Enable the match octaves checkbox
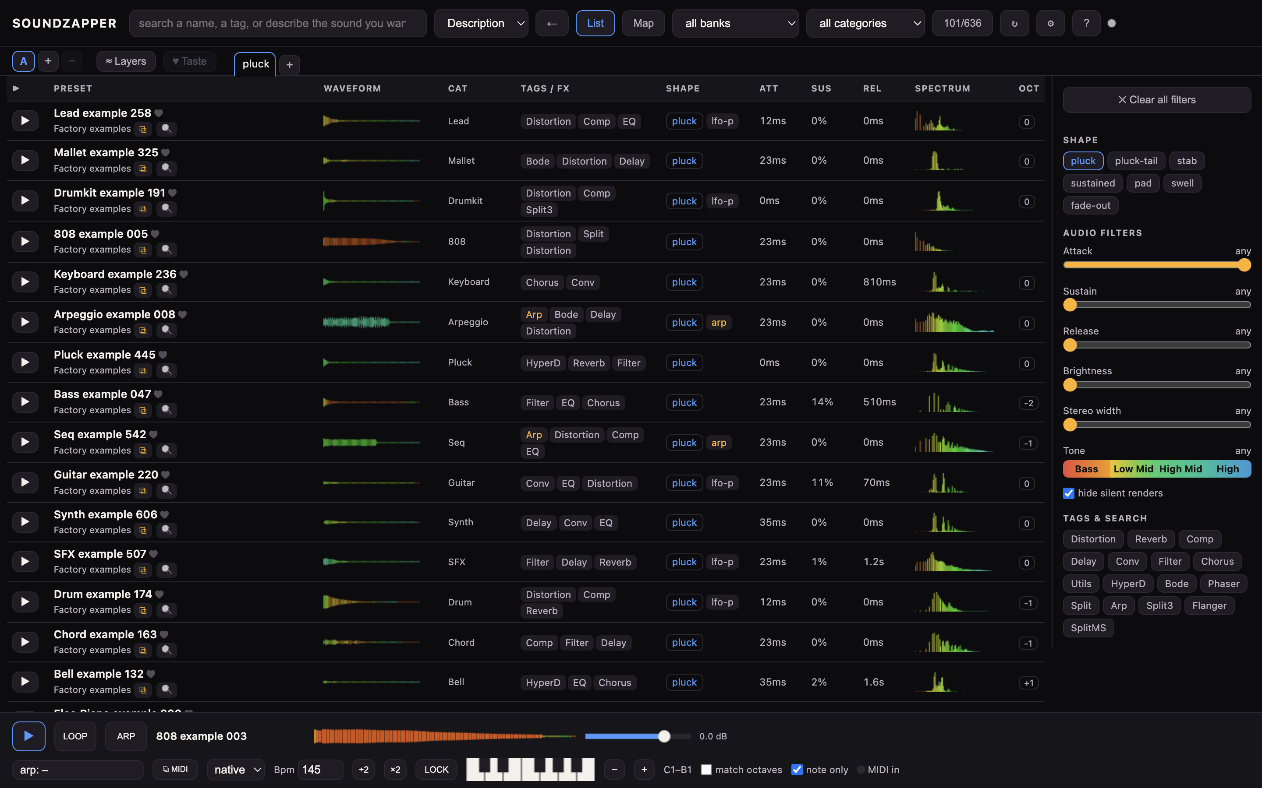 [706, 770]
